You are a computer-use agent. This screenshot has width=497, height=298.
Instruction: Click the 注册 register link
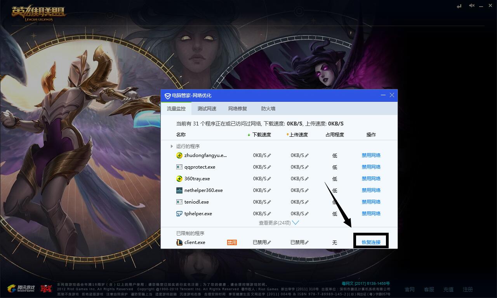(468, 289)
